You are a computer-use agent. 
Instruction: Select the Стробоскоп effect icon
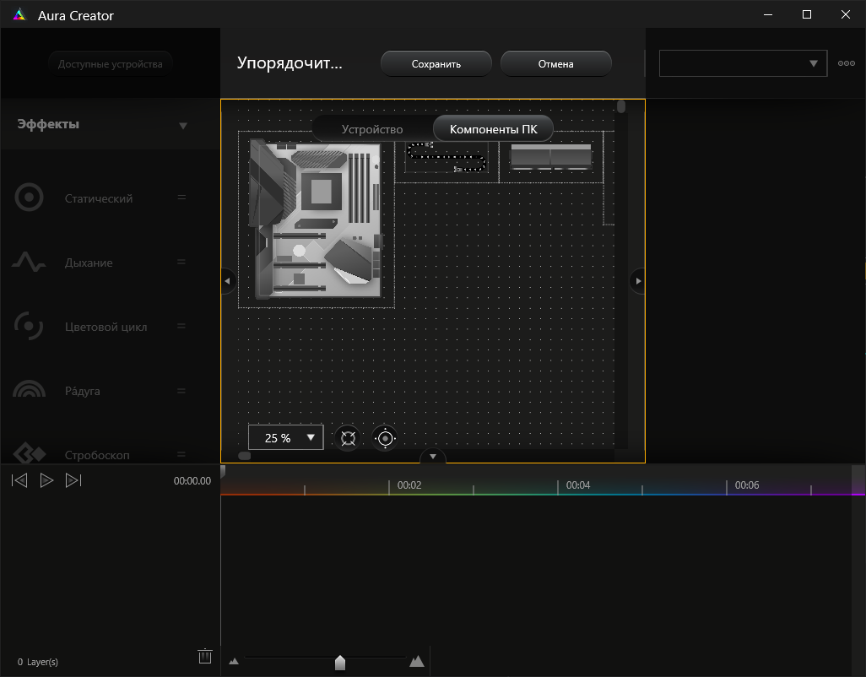28,452
